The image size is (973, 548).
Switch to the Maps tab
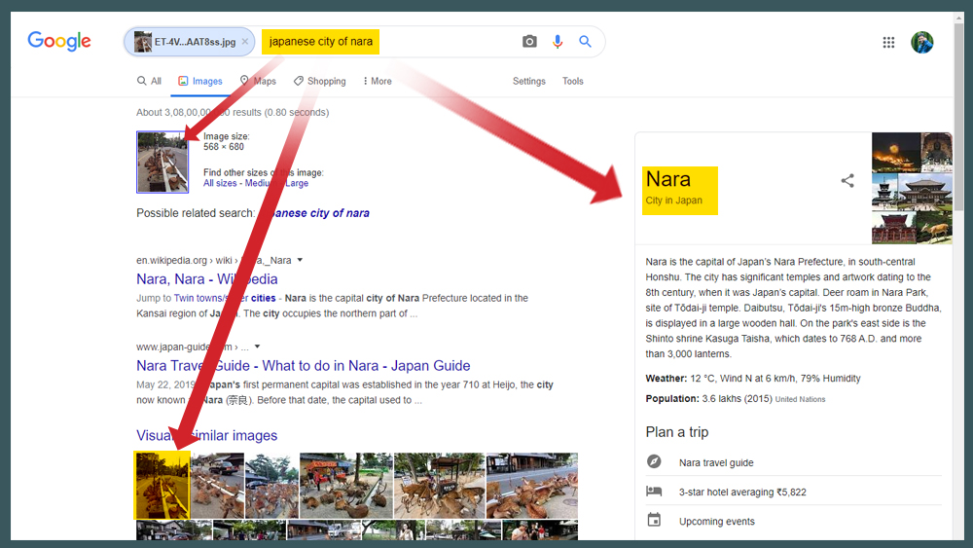click(x=258, y=82)
